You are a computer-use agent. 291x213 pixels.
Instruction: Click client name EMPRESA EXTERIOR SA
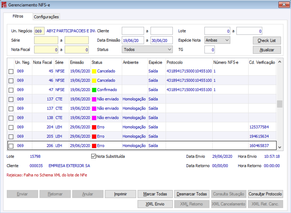[69, 165]
